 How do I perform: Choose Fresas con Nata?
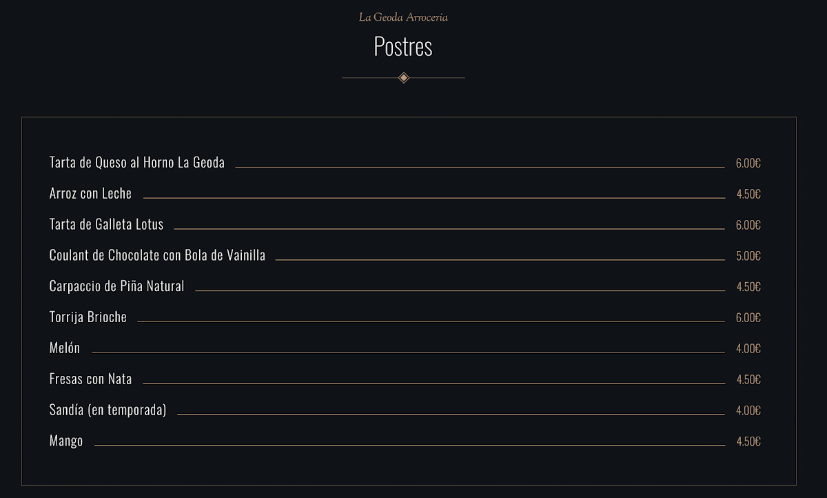(90, 379)
